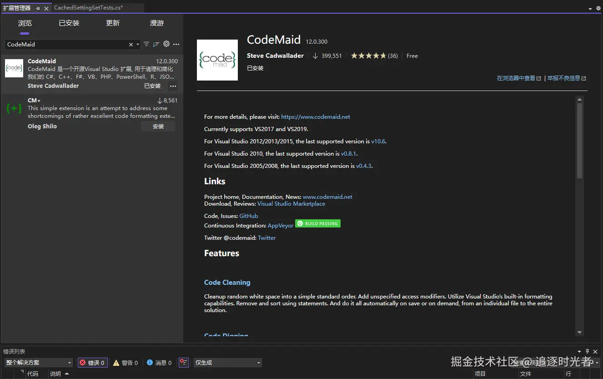Viewport: 603px width, 379px height.
Task: Open the more options ellipsis beside search box
Action: click(x=176, y=44)
